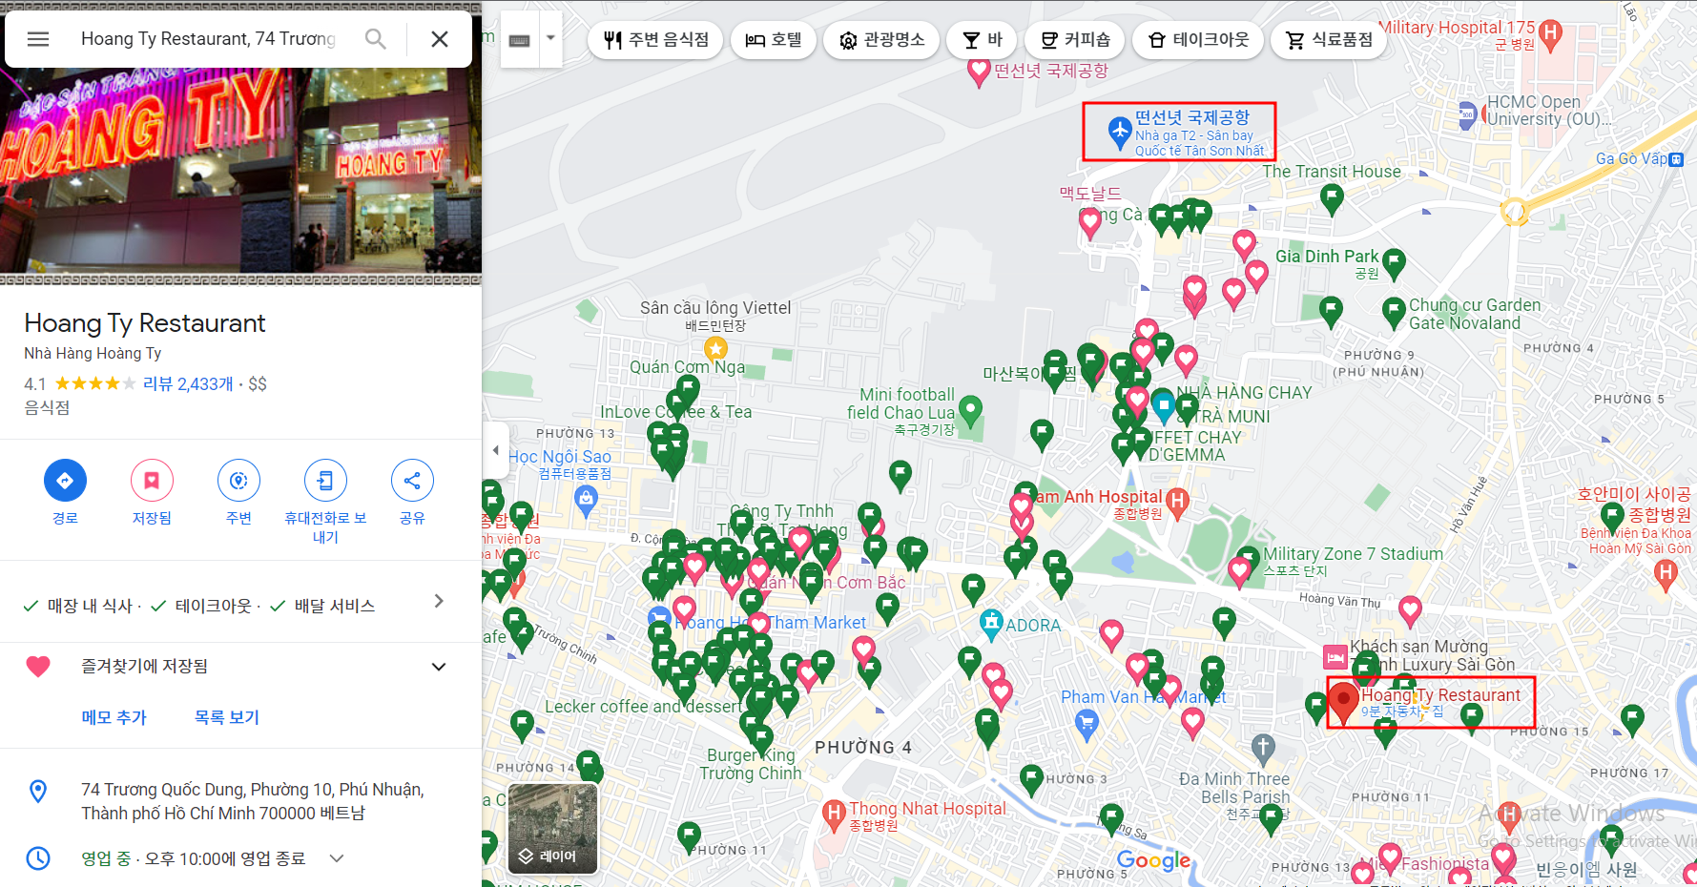Expand the opening hours dropdown chevron
Viewport: 1697px width, 887px height.
click(x=337, y=858)
